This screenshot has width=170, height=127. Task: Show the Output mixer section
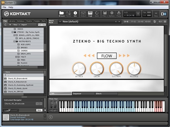(x=83, y=13)
